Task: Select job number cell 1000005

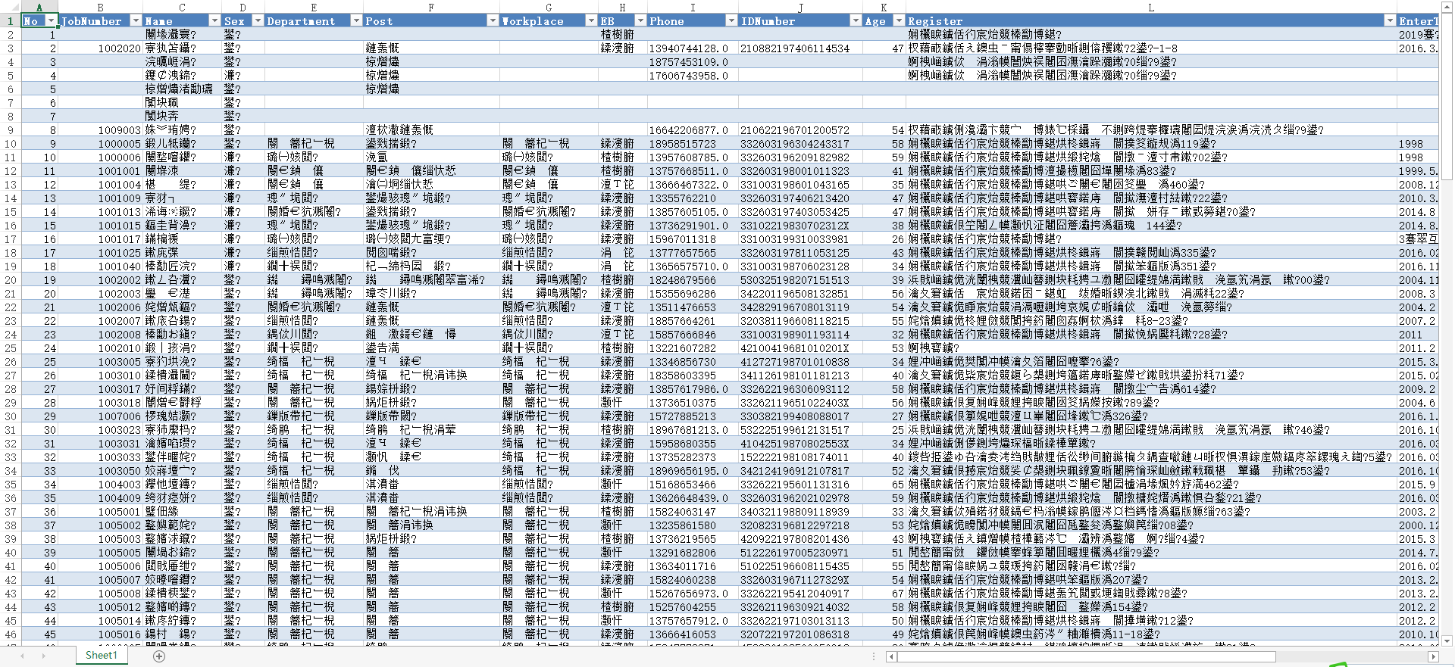Action: (x=101, y=144)
